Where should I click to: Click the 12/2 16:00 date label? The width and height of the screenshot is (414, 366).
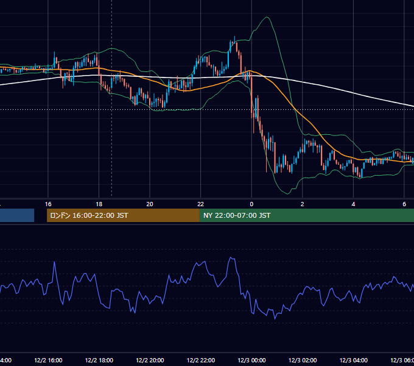click(x=48, y=360)
